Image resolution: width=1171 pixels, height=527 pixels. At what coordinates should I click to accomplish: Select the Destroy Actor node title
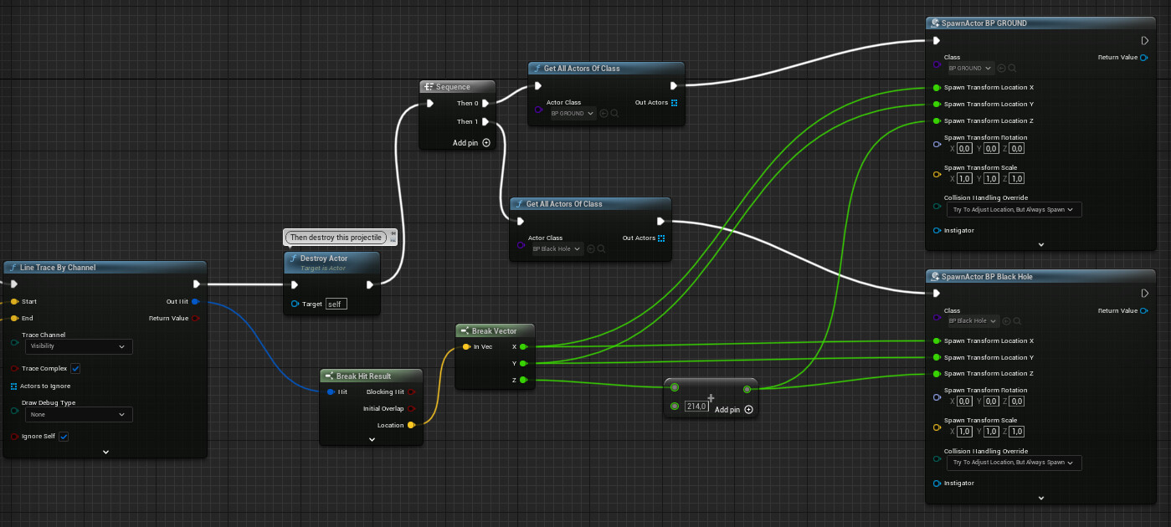click(324, 258)
